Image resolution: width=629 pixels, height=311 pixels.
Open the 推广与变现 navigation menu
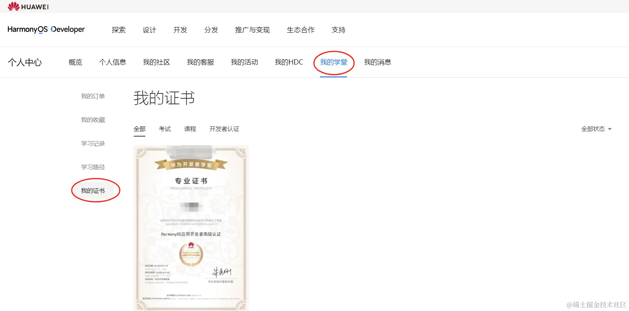pos(252,30)
